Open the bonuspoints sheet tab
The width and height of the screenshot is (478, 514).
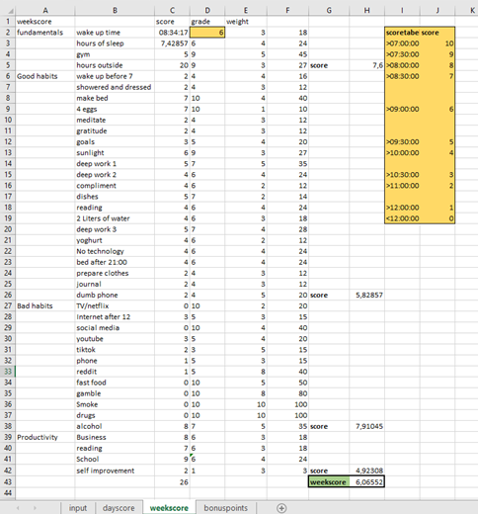click(226, 508)
